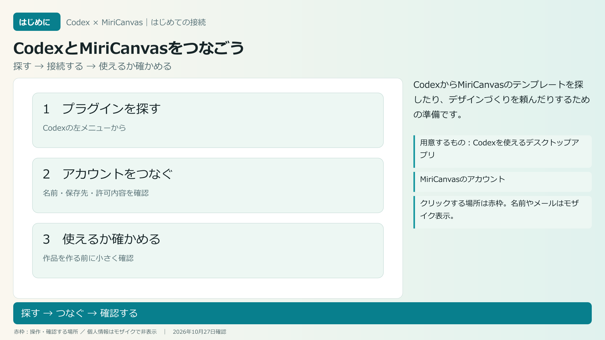The image size is (605, 340).
Task: Open step card '2 アカウントをつなぐ'
Action: coord(208,185)
